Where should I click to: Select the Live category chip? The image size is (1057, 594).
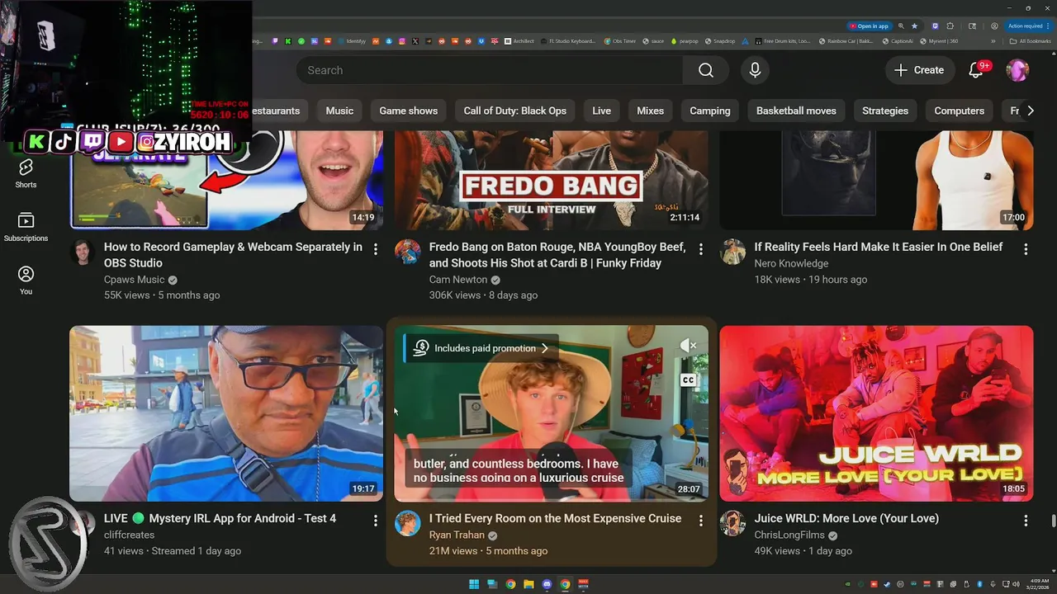pos(602,111)
